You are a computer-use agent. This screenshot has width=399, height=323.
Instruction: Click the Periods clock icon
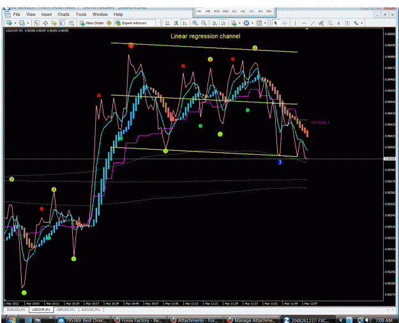coord(246,23)
